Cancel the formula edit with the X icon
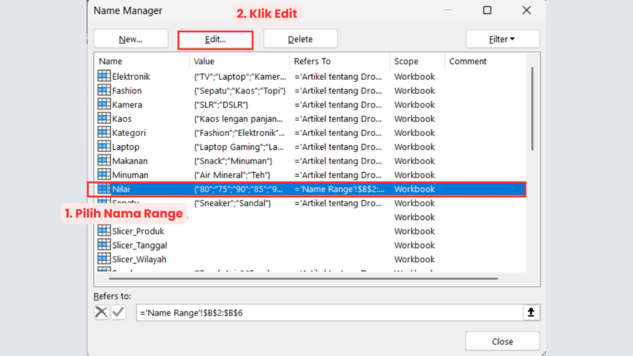 (101, 312)
